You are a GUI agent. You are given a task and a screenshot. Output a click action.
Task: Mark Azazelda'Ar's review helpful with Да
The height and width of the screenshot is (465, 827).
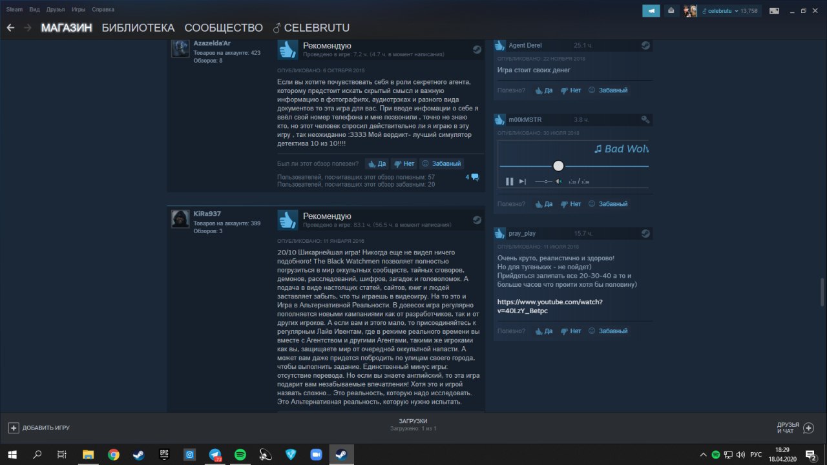[x=377, y=163]
